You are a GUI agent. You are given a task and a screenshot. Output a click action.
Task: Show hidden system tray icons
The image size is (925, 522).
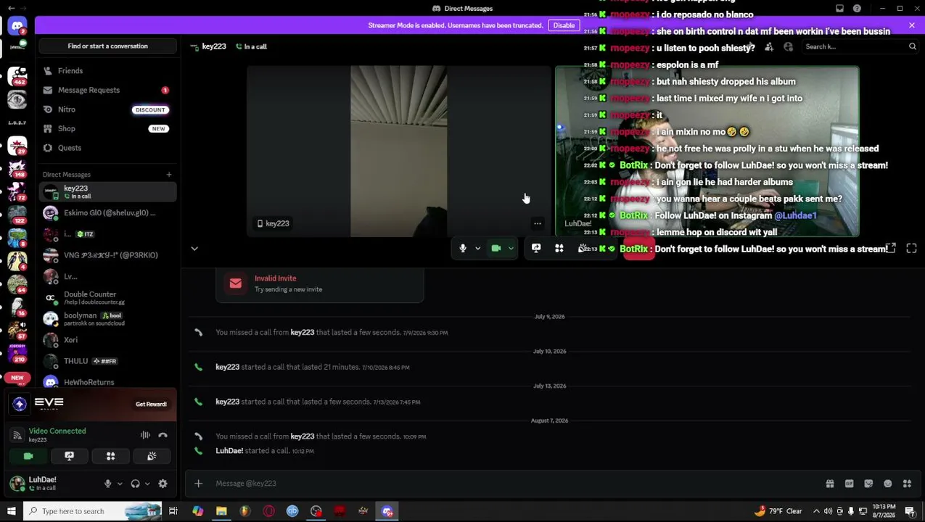pos(816,511)
